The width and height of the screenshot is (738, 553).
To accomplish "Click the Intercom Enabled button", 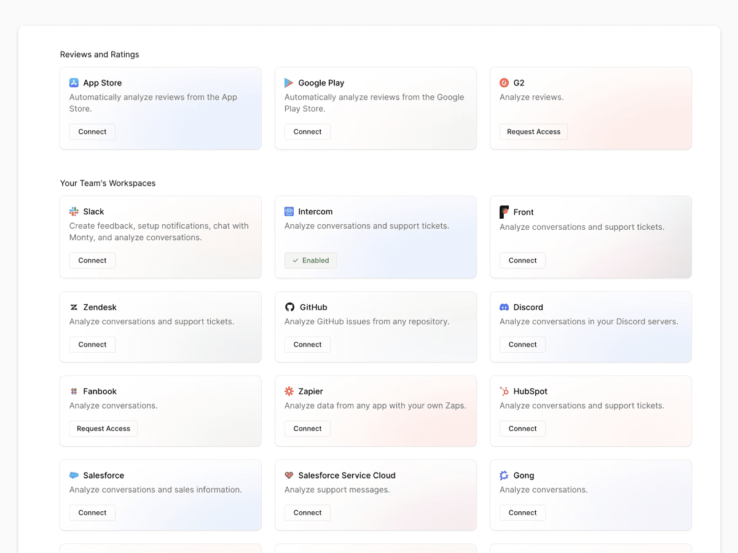I will click(310, 261).
